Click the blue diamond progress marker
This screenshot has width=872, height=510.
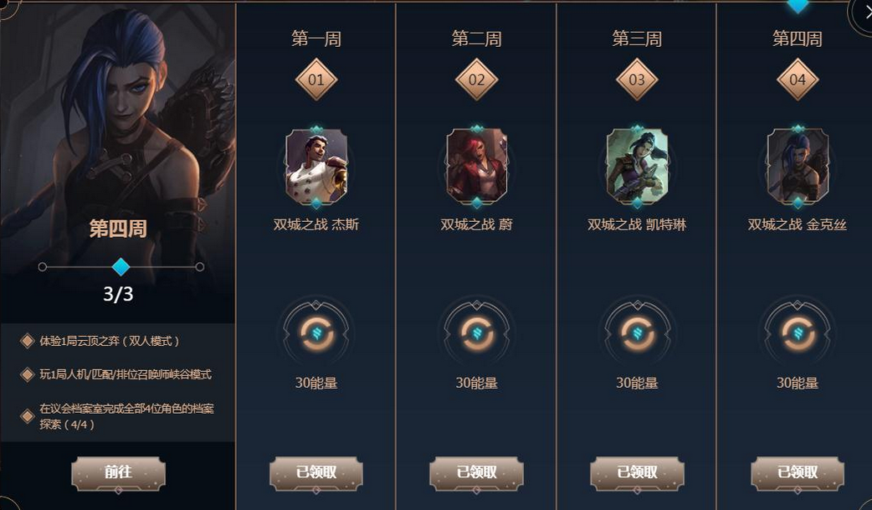(x=121, y=266)
